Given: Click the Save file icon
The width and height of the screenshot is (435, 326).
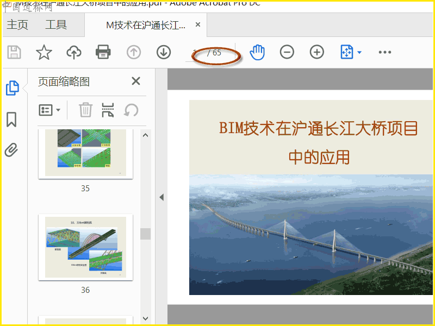Looking at the screenshot, I should pyautogui.click(x=14, y=52).
